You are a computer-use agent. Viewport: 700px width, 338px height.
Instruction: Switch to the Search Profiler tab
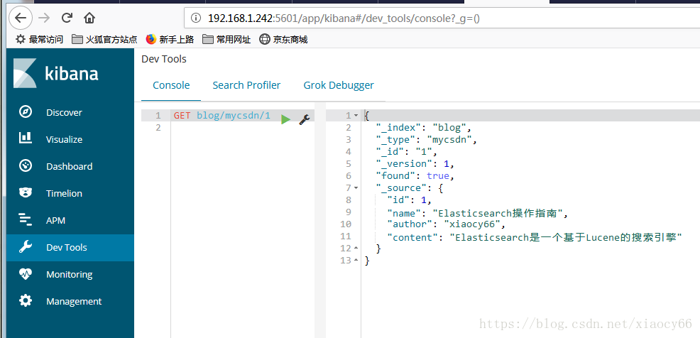pos(246,85)
